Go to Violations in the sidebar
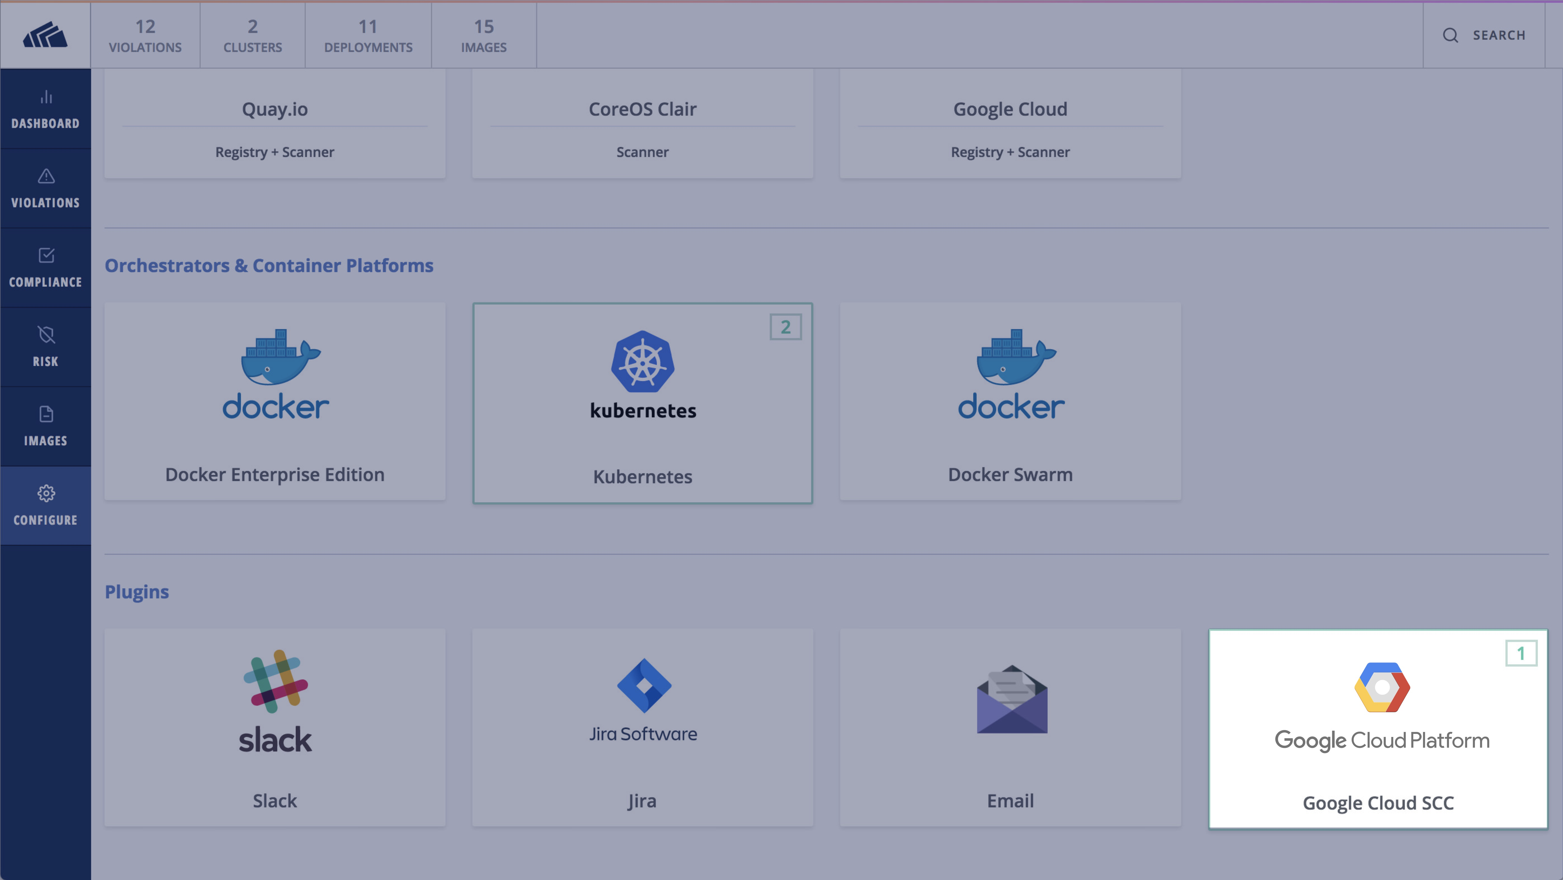Screen dimensions: 1563x880 (46, 189)
